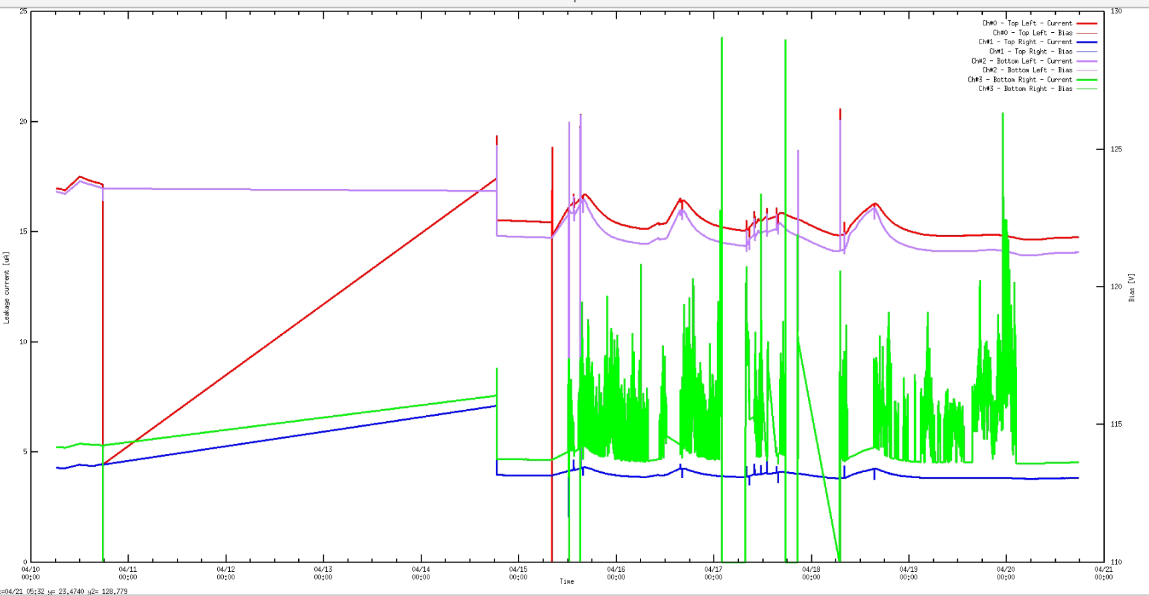
Task: Click the "Leakage current [uA]" axis label
Action: coord(7,288)
